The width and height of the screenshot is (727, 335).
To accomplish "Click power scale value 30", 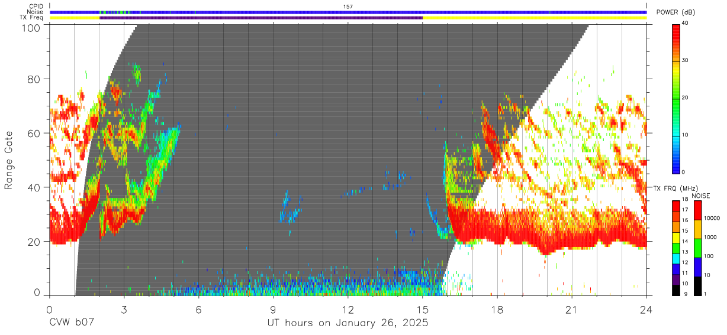I will click(686, 61).
